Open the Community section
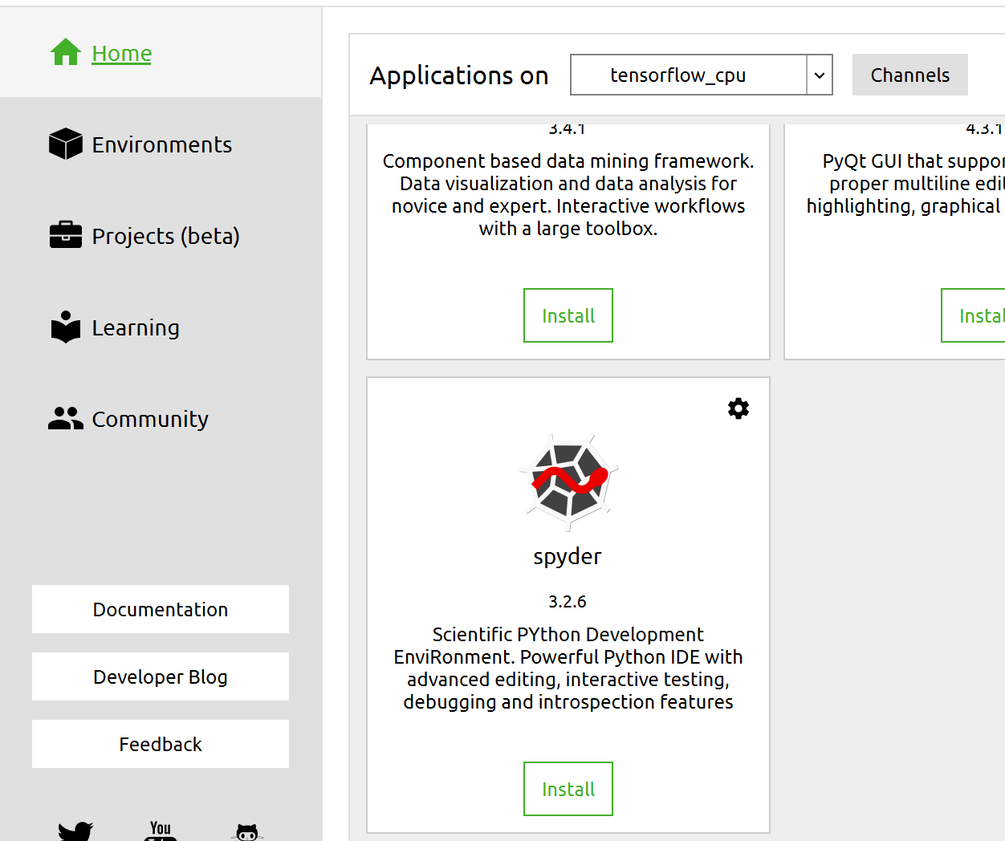This screenshot has width=1005, height=841. [150, 419]
